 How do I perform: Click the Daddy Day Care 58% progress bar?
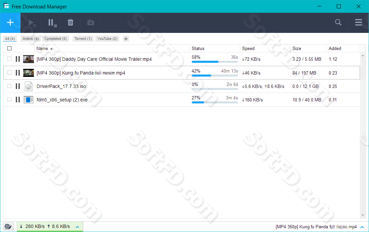click(215, 62)
